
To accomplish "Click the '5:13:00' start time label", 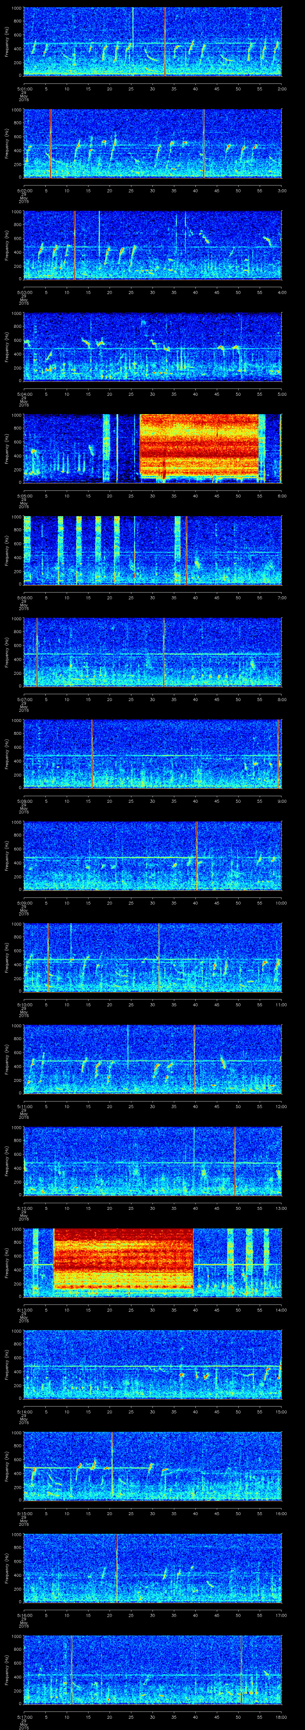I will click(24, 1310).
